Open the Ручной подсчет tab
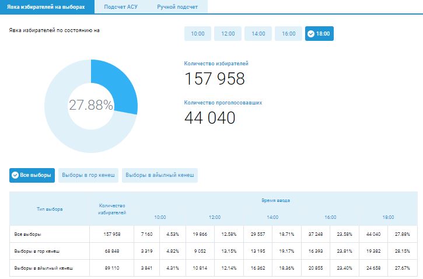 [177, 7]
